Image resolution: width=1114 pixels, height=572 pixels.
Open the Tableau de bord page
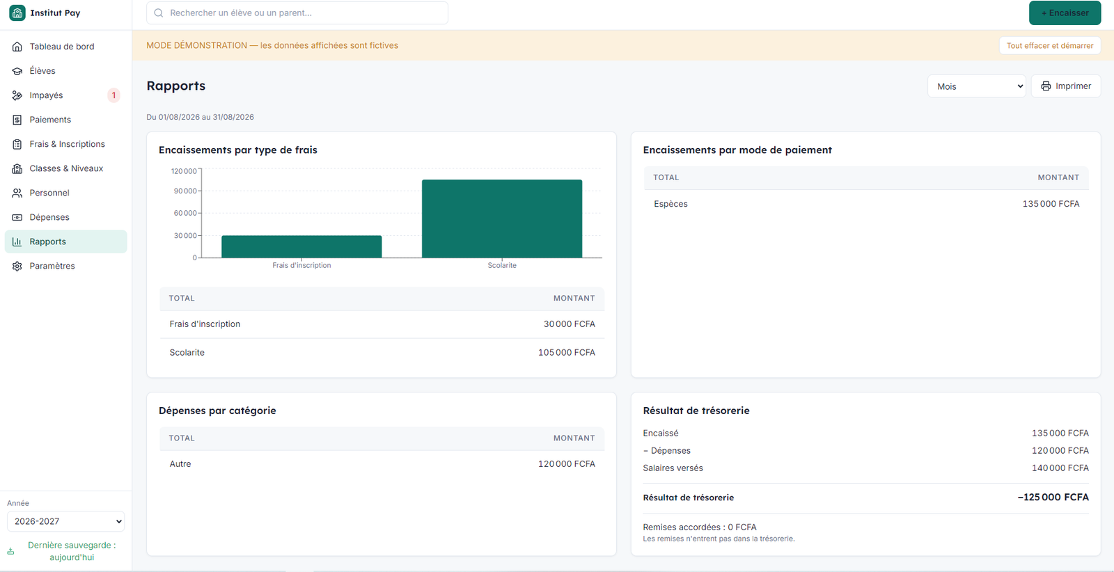coord(66,47)
